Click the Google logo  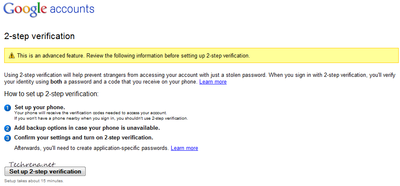26,10
